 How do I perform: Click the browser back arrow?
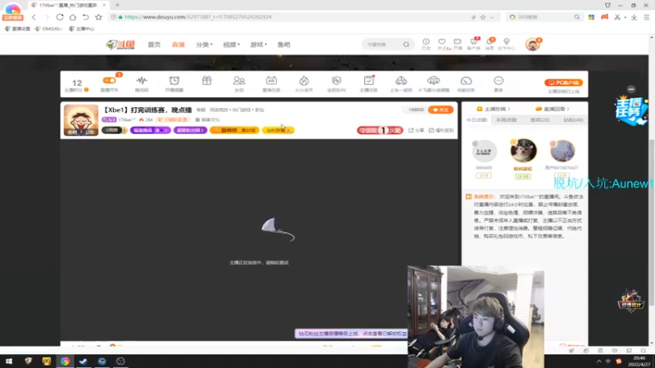pyautogui.click(x=34, y=17)
